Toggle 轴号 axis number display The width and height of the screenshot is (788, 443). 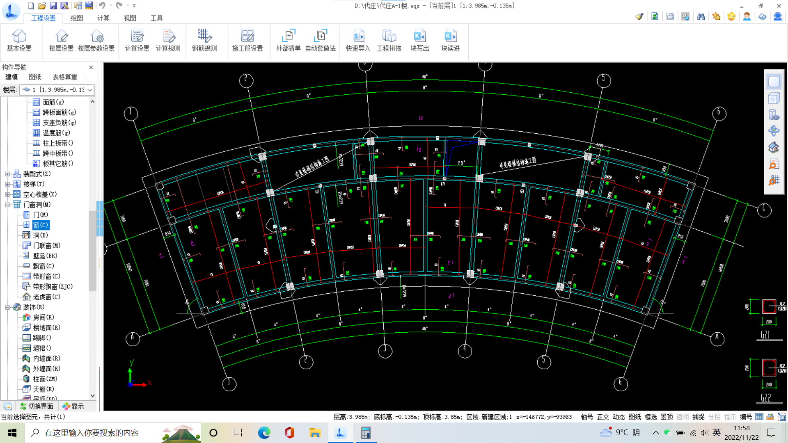[x=587, y=417]
